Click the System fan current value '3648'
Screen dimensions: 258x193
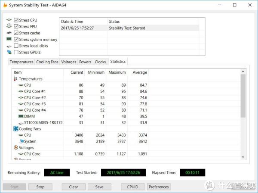tap(79, 141)
